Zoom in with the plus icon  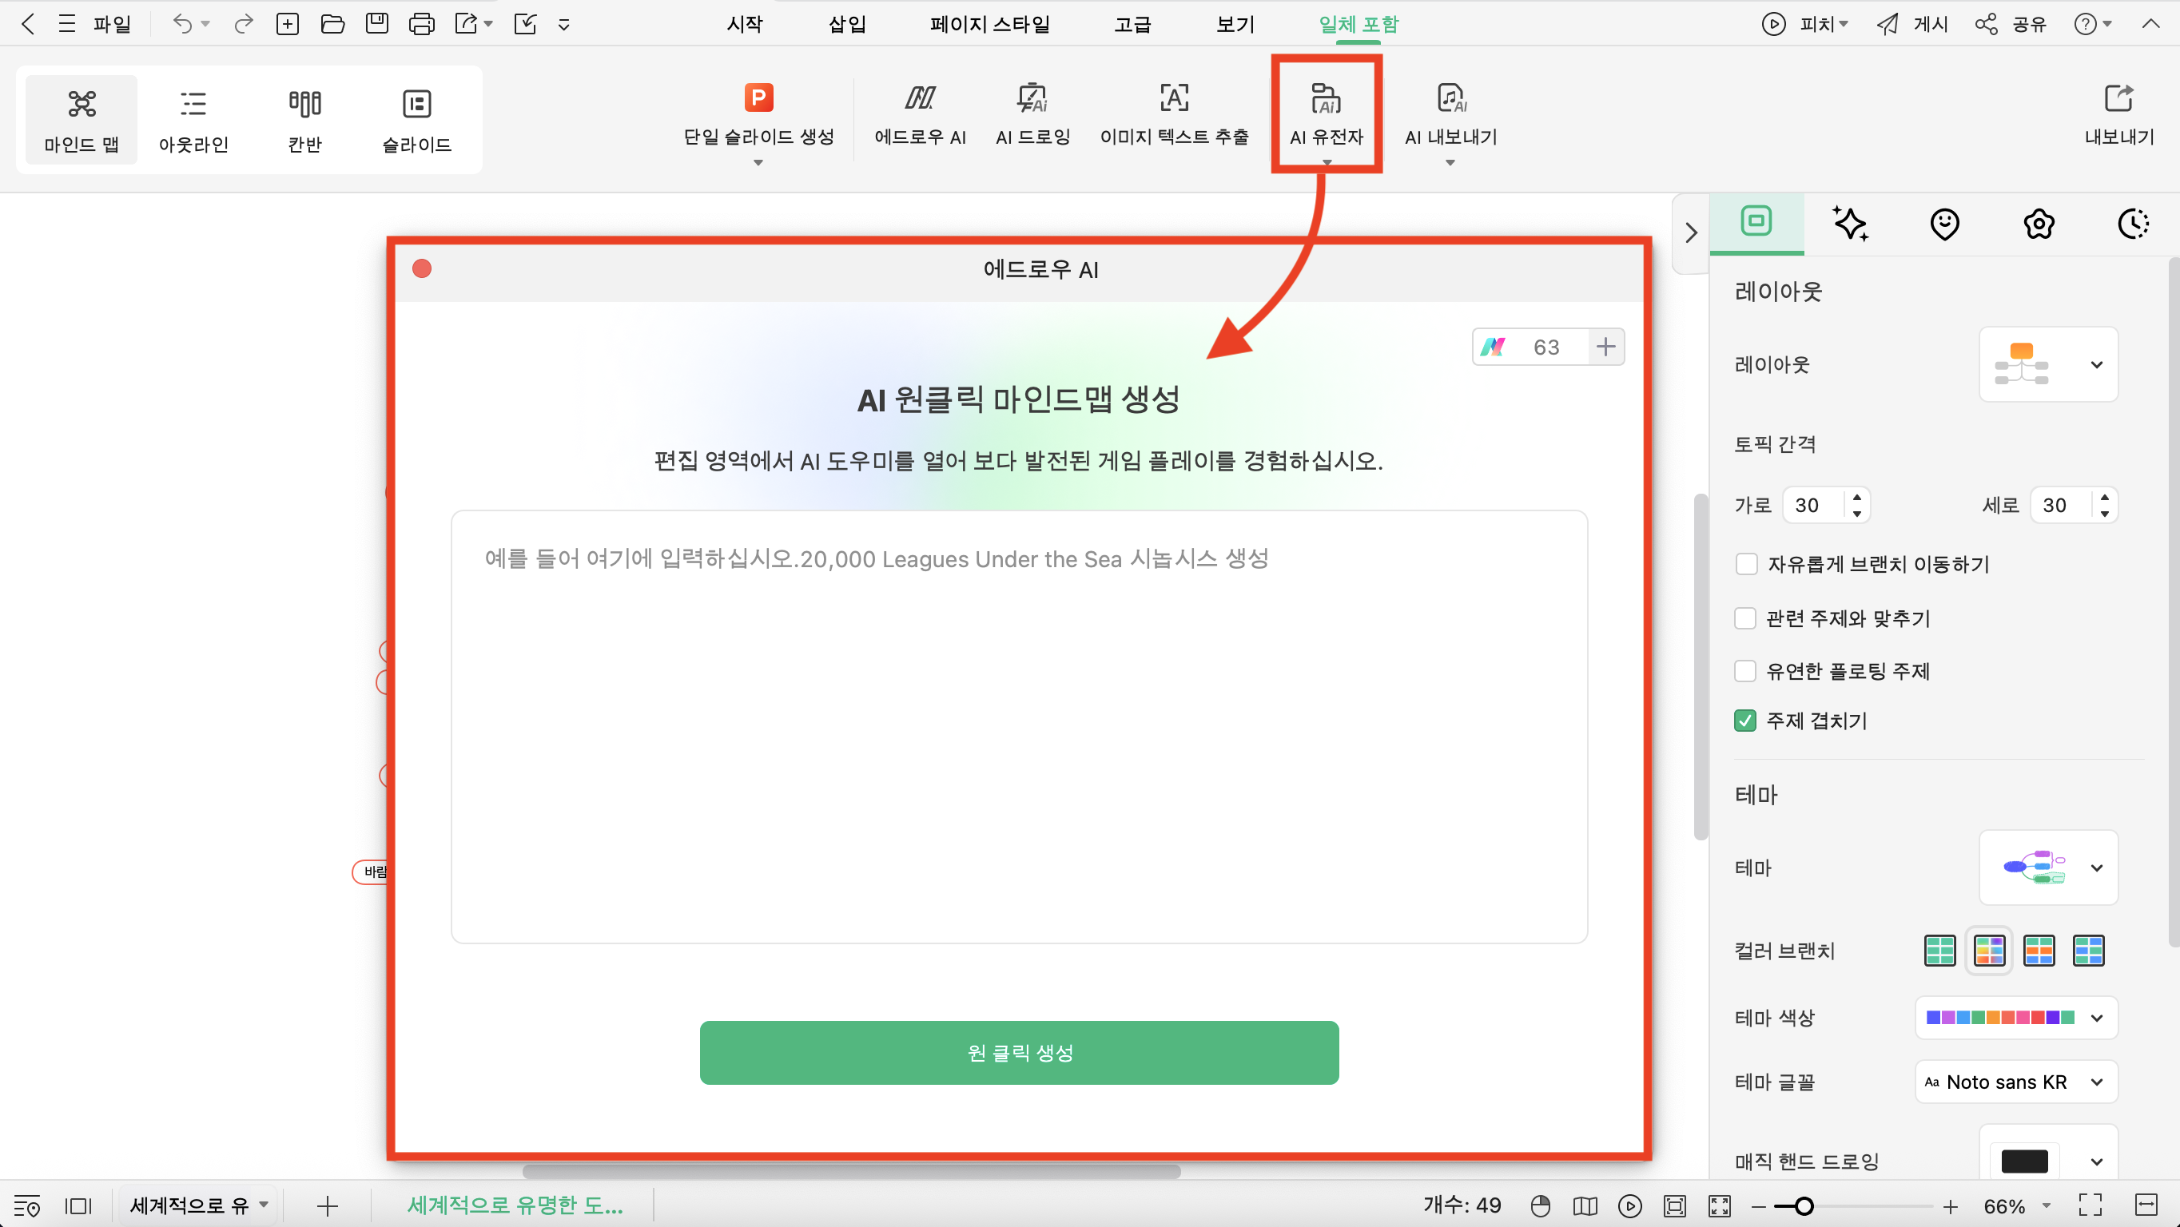[1951, 1206]
